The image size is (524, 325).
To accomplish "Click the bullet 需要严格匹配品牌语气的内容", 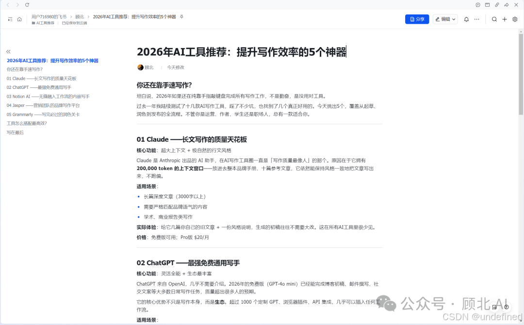I will click(x=176, y=207).
